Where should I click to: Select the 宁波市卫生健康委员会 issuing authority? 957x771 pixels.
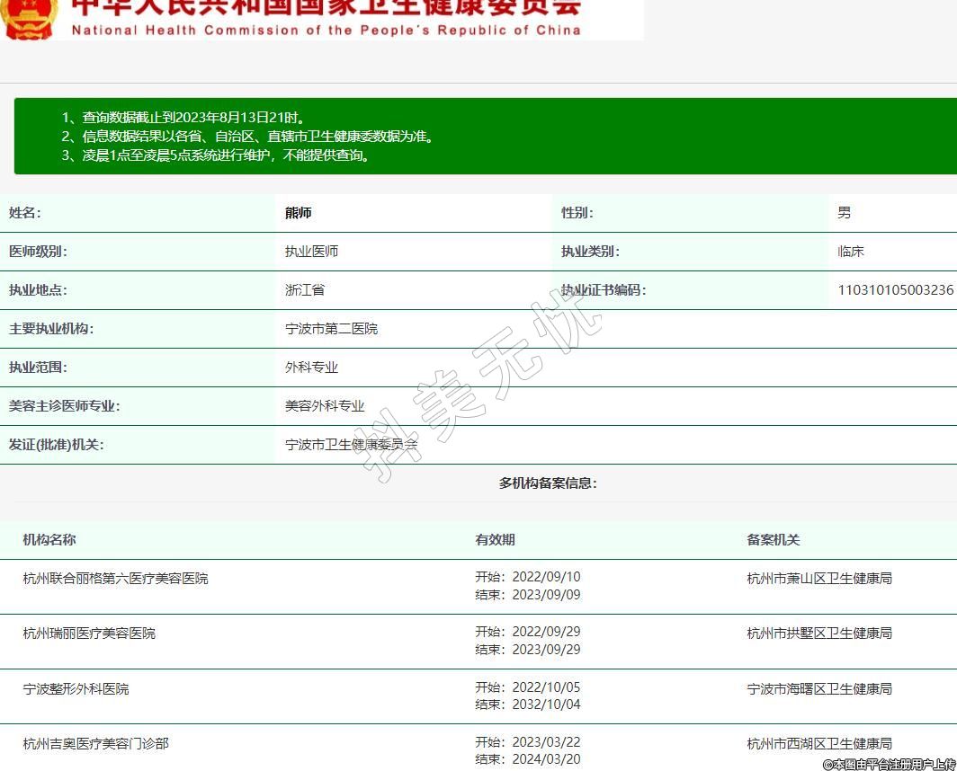coord(352,445)
